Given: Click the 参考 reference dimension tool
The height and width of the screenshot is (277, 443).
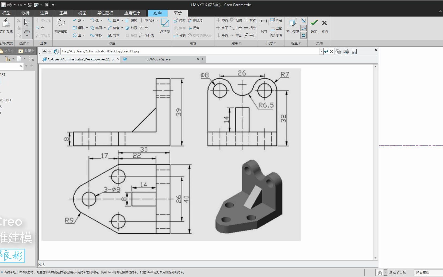Looking at the screenshot, I should (276, 35).
